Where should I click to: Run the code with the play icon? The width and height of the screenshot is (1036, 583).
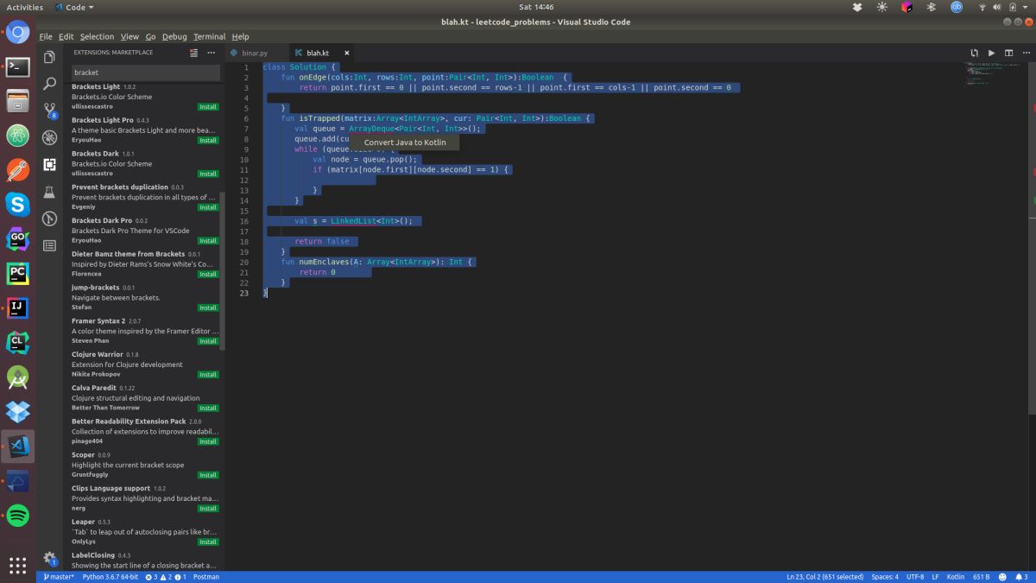[991, 53]
